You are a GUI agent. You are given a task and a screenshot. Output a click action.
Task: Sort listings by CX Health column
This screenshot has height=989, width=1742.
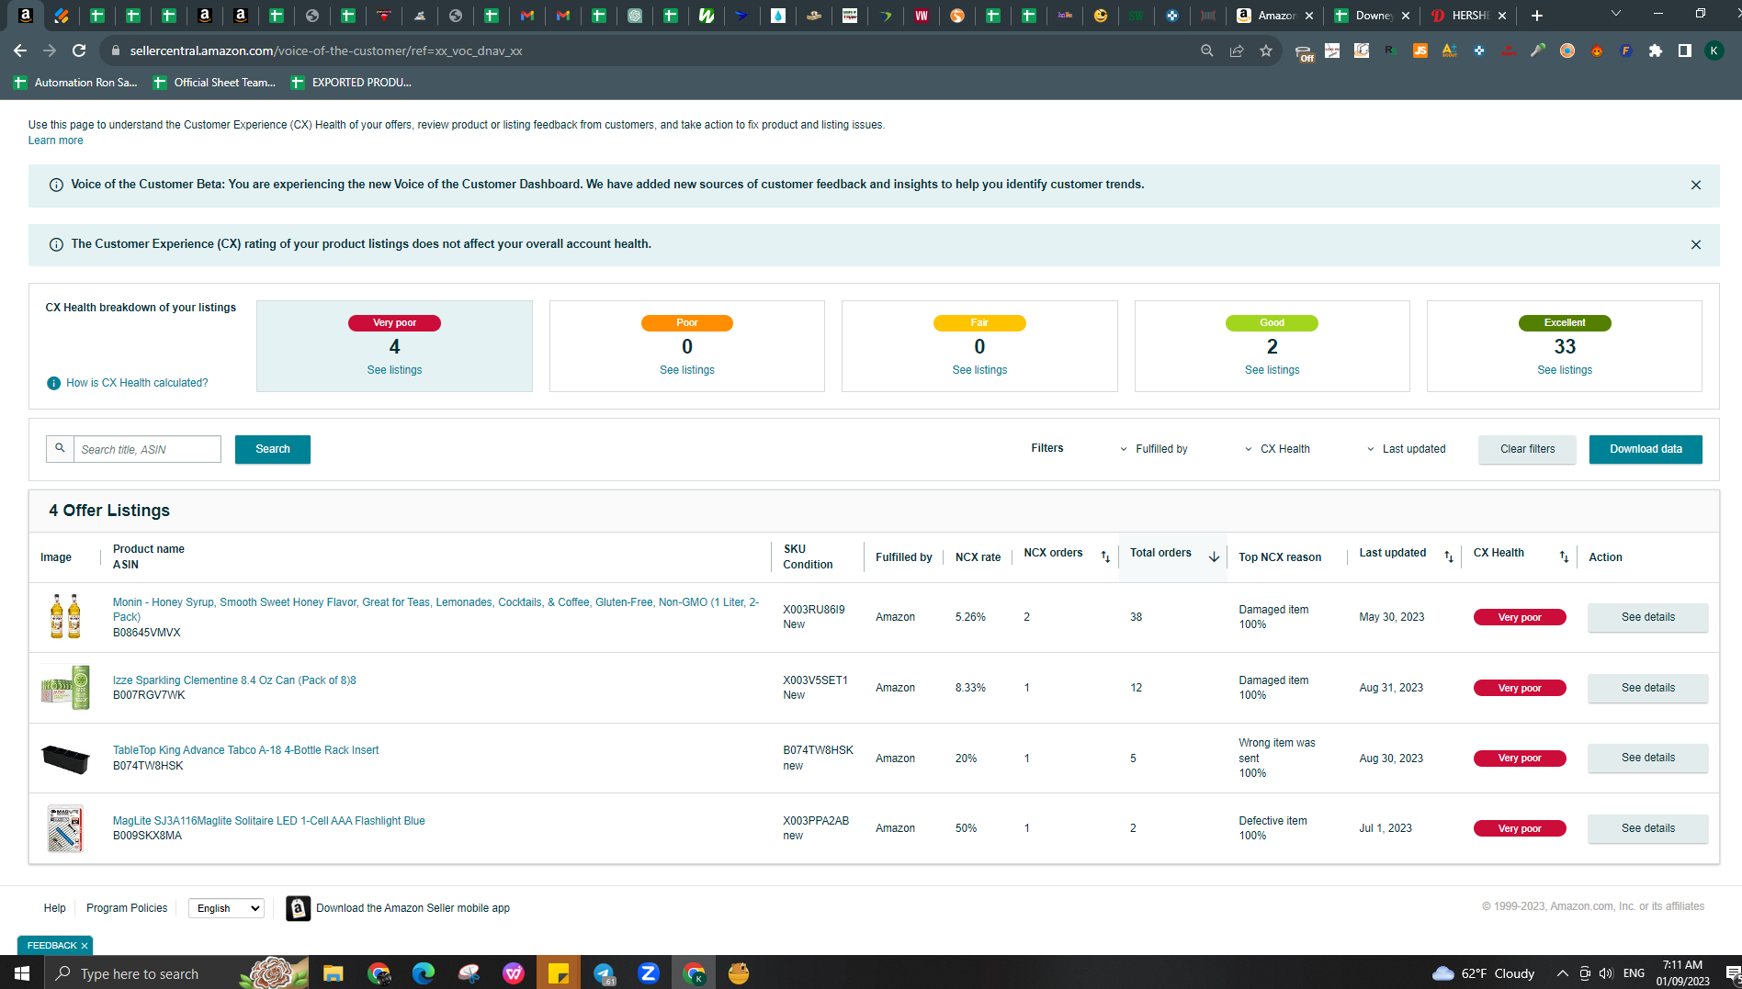(1564, 556)
